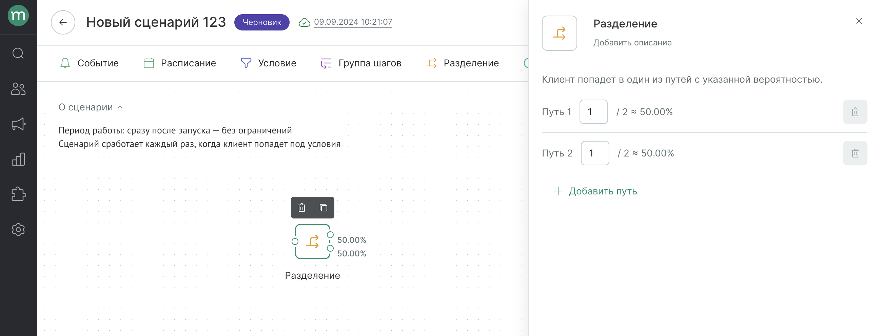Click the input connector of Разделение node
This screenshot has width=881, height=336.
(x=295, y=241)
